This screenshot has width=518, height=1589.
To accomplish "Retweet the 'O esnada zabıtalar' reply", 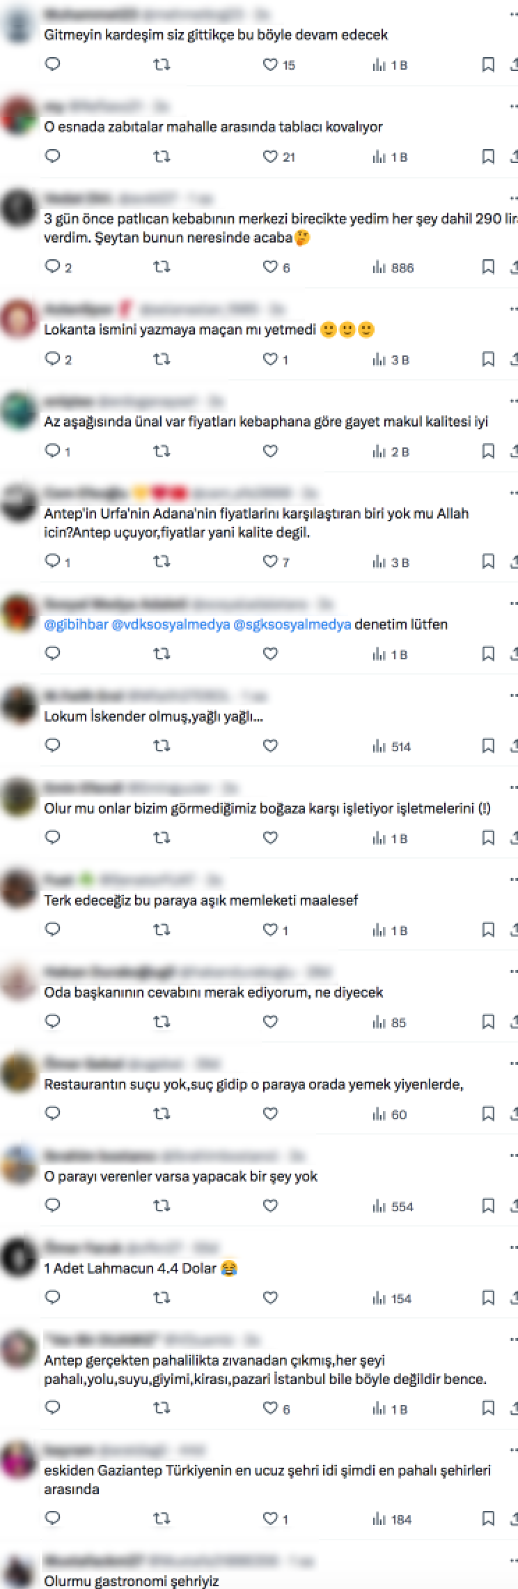I will point(162,157).
